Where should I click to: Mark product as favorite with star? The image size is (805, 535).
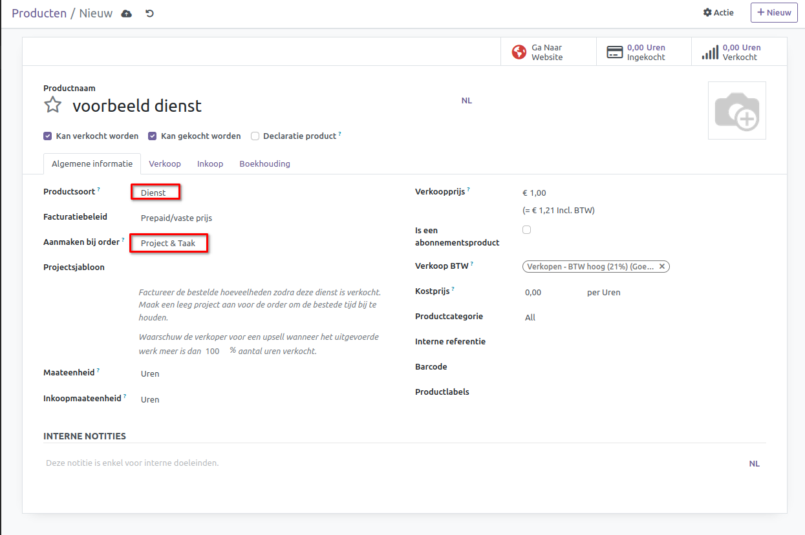52,105
